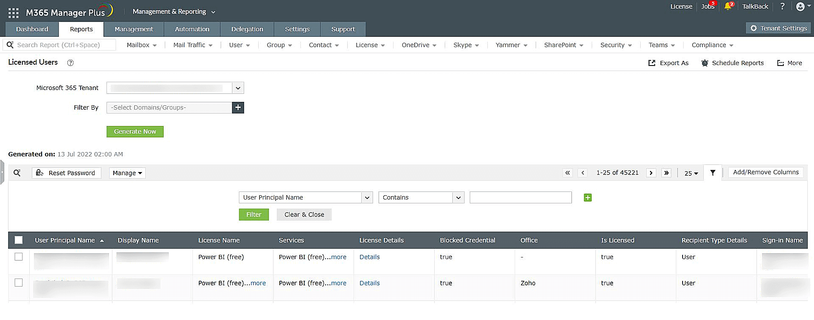Switch to the Support tab
The height and width of the screenshot is (320, 814).
343,29
